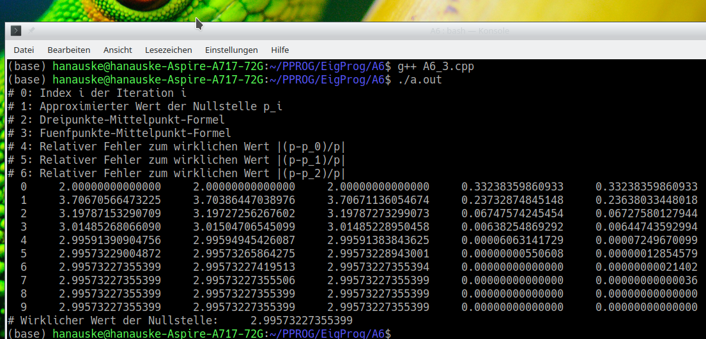Click the value 0.23638033448018

pos(647,200)
